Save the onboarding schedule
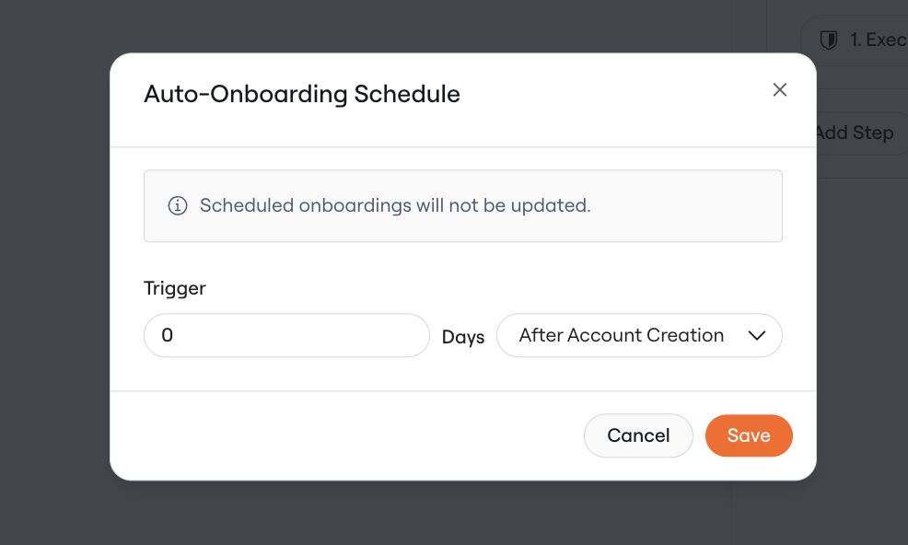 coord(749,435)
